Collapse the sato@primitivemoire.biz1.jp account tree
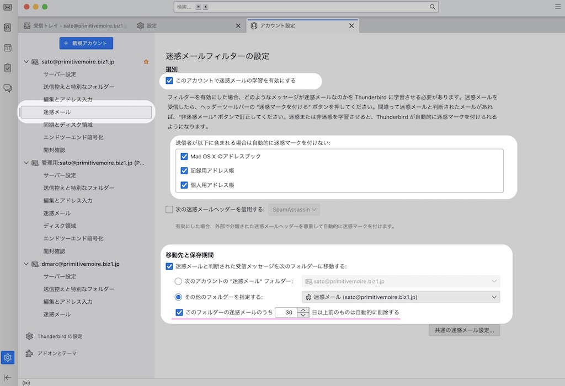The height and width of the screenshot is (386, 565). [x=26, y=62]
